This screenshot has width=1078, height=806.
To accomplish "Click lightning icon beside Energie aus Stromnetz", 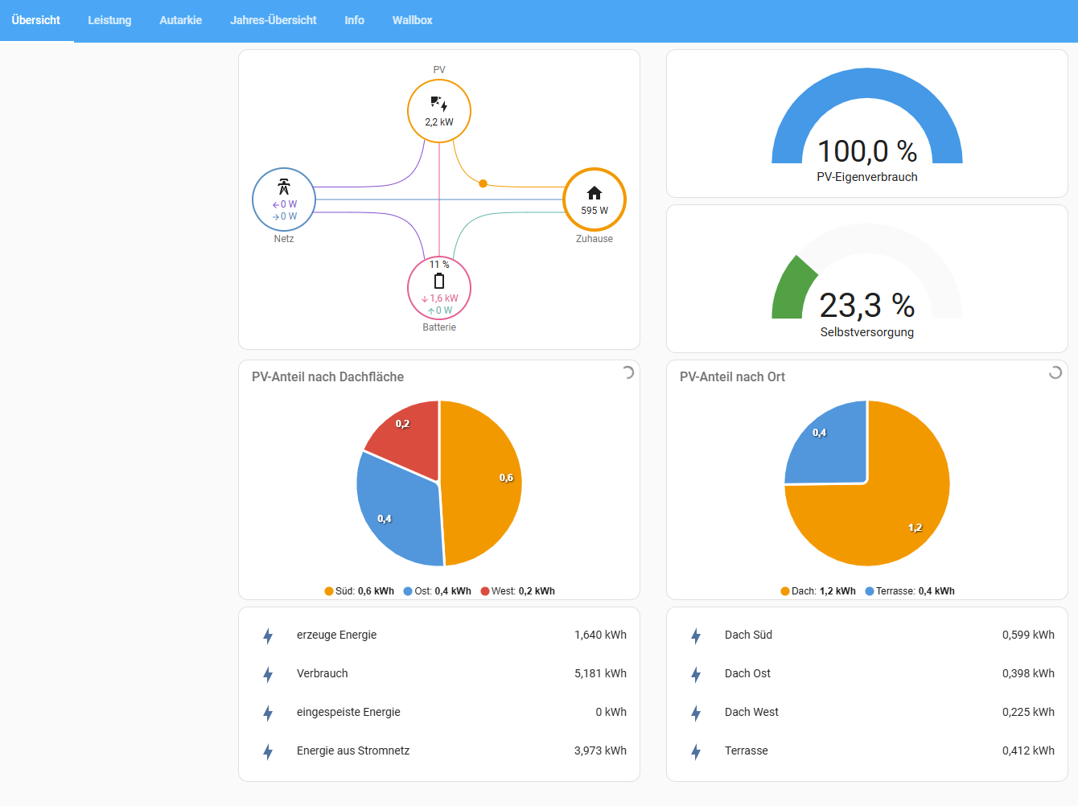I will click(x=268, y=751).
